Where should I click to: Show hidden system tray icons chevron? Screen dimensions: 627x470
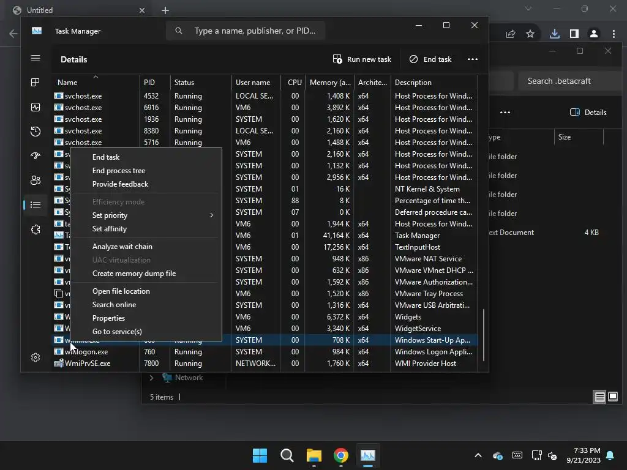(x=478, y=455)
